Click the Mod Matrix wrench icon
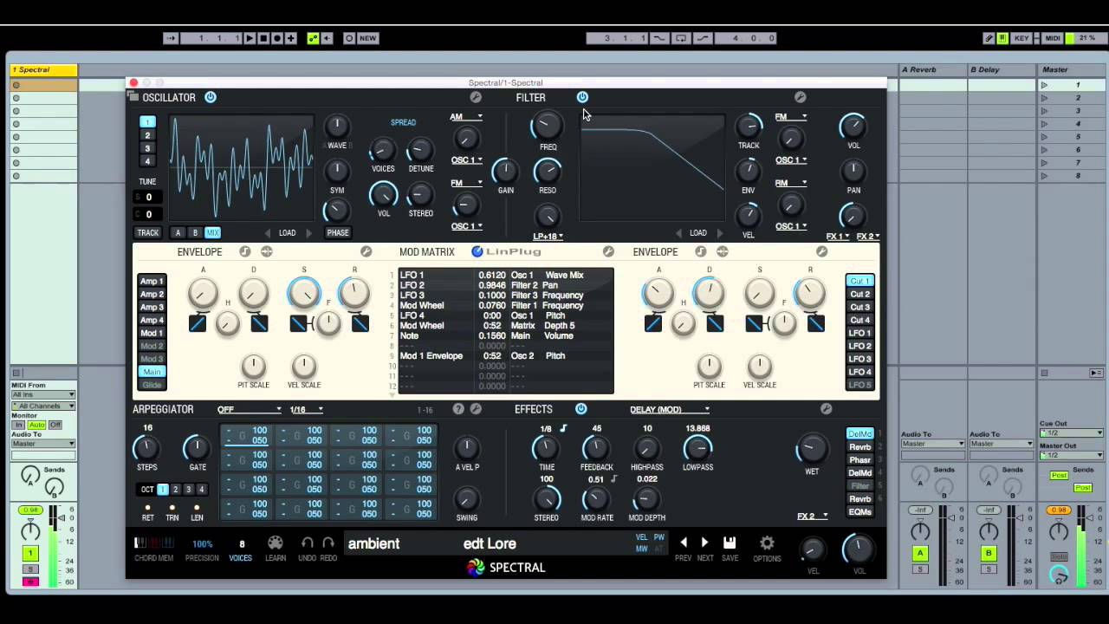 (608, 251)
